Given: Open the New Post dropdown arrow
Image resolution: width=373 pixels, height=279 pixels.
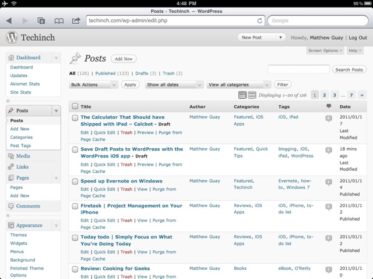Looking at the screenshot, I should tap(281, 37).
